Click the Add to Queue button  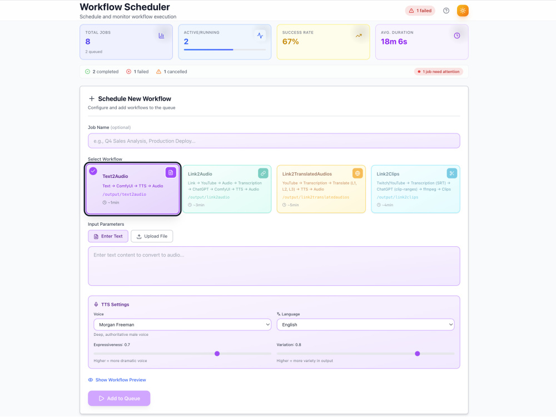click(119, 398)
